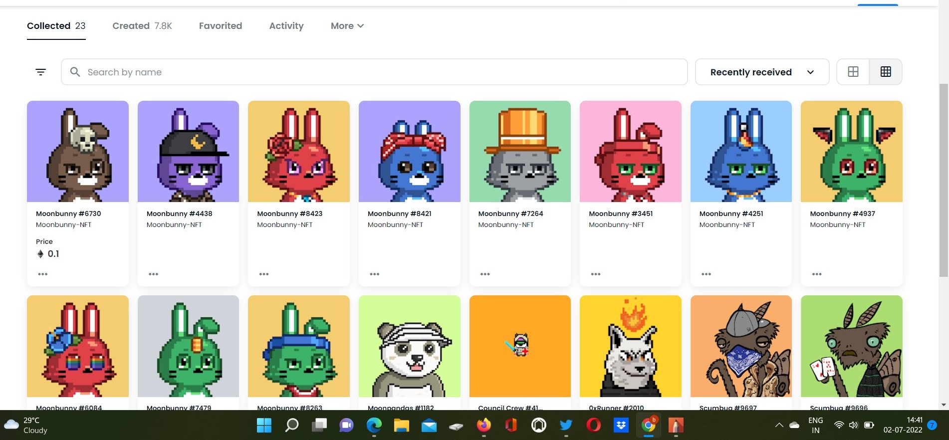Select the Collected tab
The width and height of the screenshot is (949, 440).
coord(56,26)
